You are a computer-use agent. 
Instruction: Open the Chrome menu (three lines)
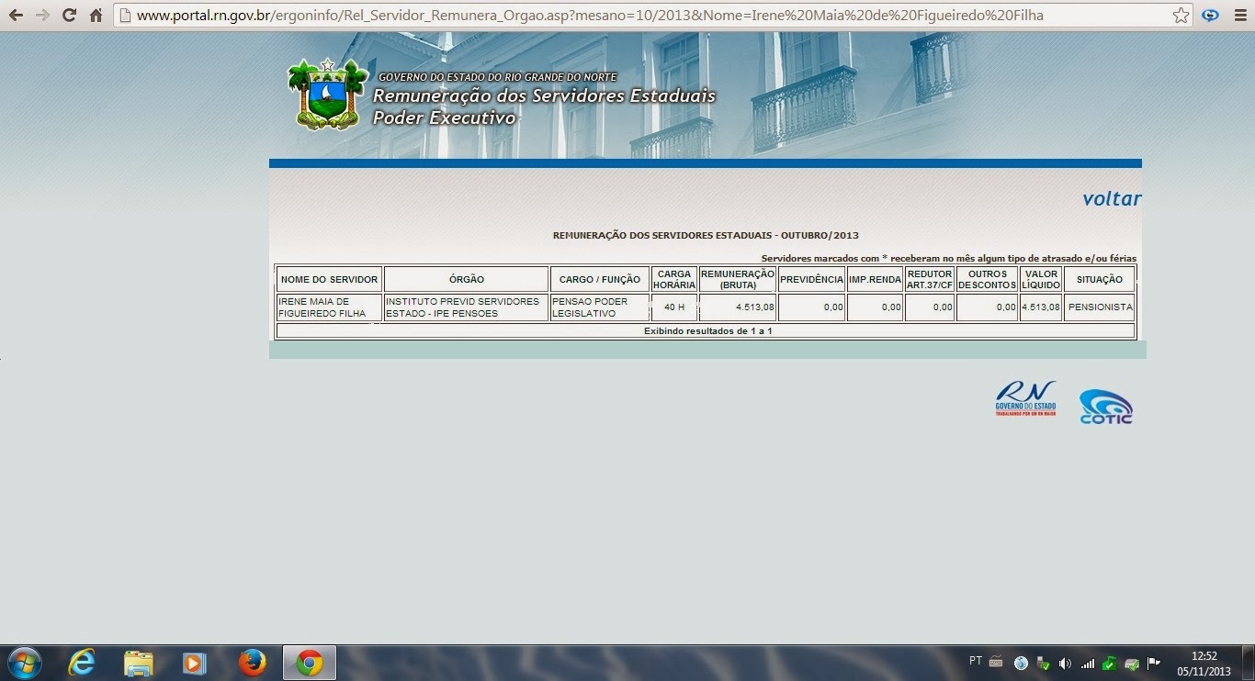coord(1240,16)
